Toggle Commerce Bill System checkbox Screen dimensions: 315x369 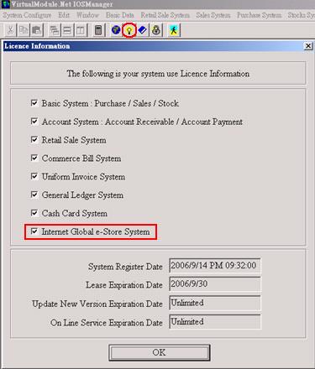point(34,158)
